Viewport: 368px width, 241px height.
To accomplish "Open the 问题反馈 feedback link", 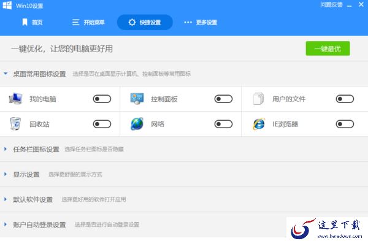I will [x=331, y=4].
